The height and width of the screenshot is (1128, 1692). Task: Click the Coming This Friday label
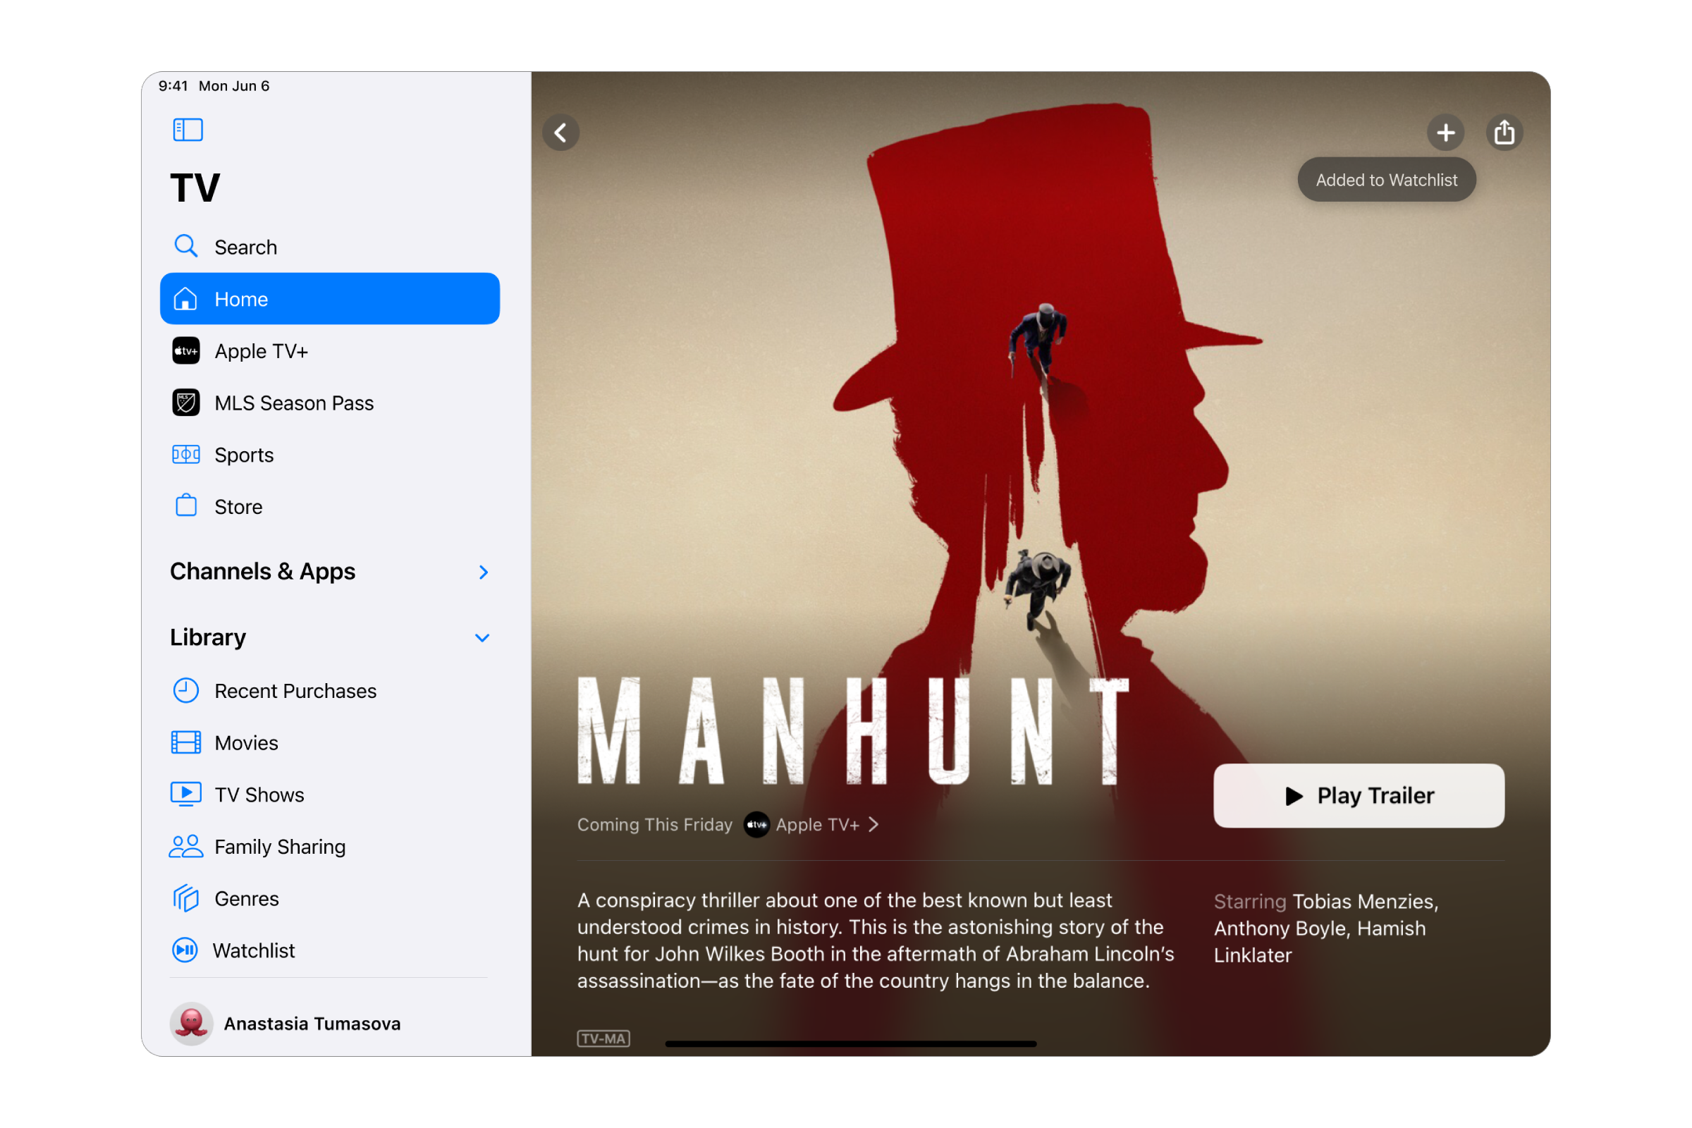click(x=655, y=824)
